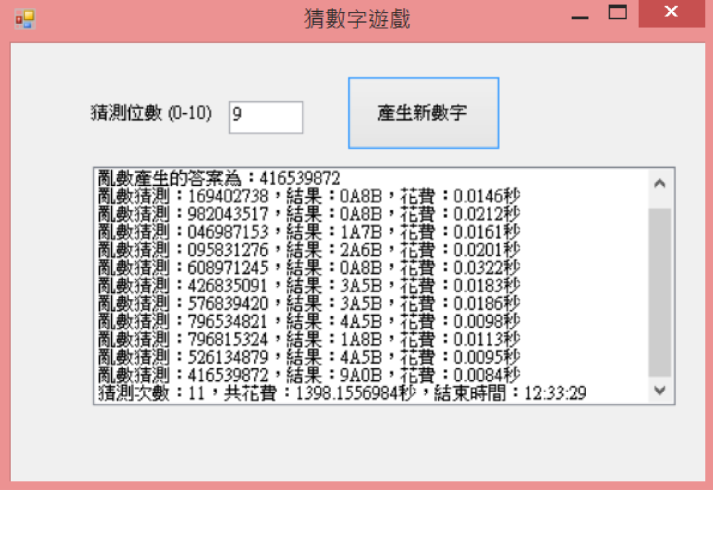Viewport: 713px width, 534px height.
Task: Select the guess line 526134879
Action: (x=309, y=357)
